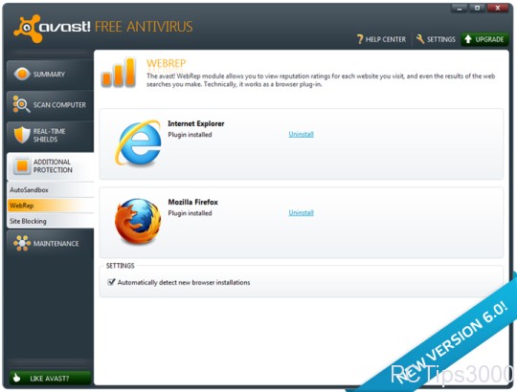The width and height of the screenshot is (517, 392).
Task: Toggle automatically detect new browser installations
Action: point(111,282)
